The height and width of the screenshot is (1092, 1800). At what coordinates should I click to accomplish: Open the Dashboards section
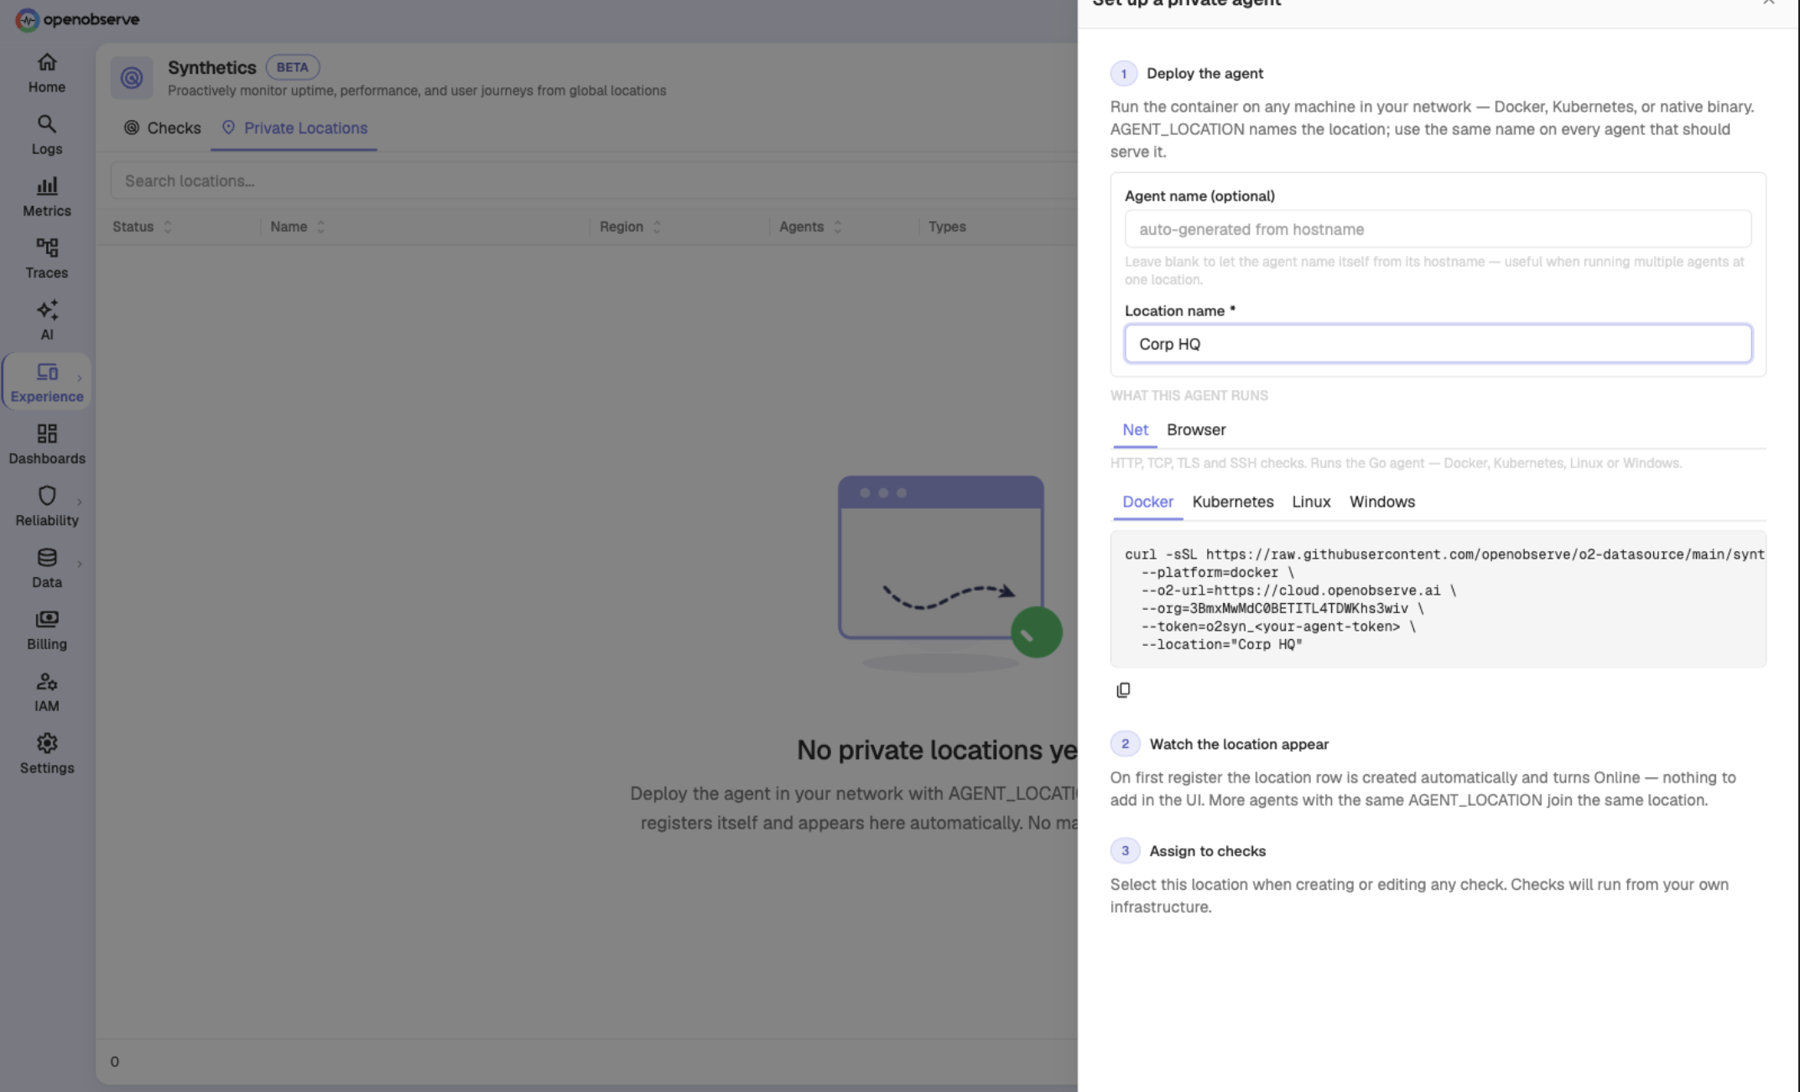[x=47, y=445]
